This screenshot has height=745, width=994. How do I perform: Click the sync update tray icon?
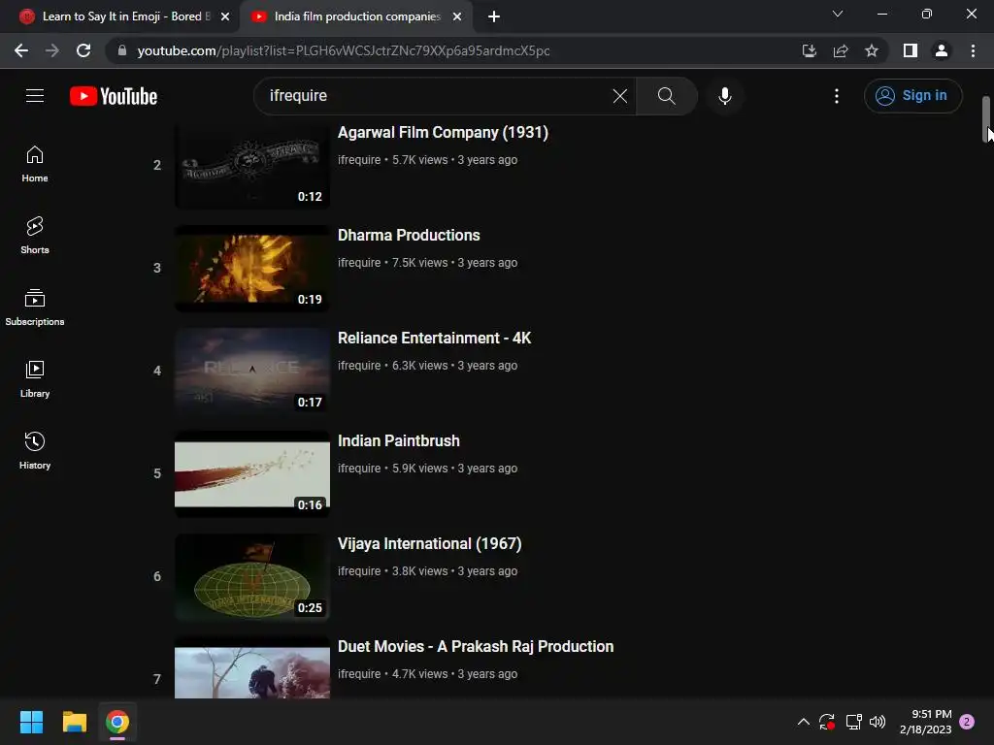(x=827, y=722)
